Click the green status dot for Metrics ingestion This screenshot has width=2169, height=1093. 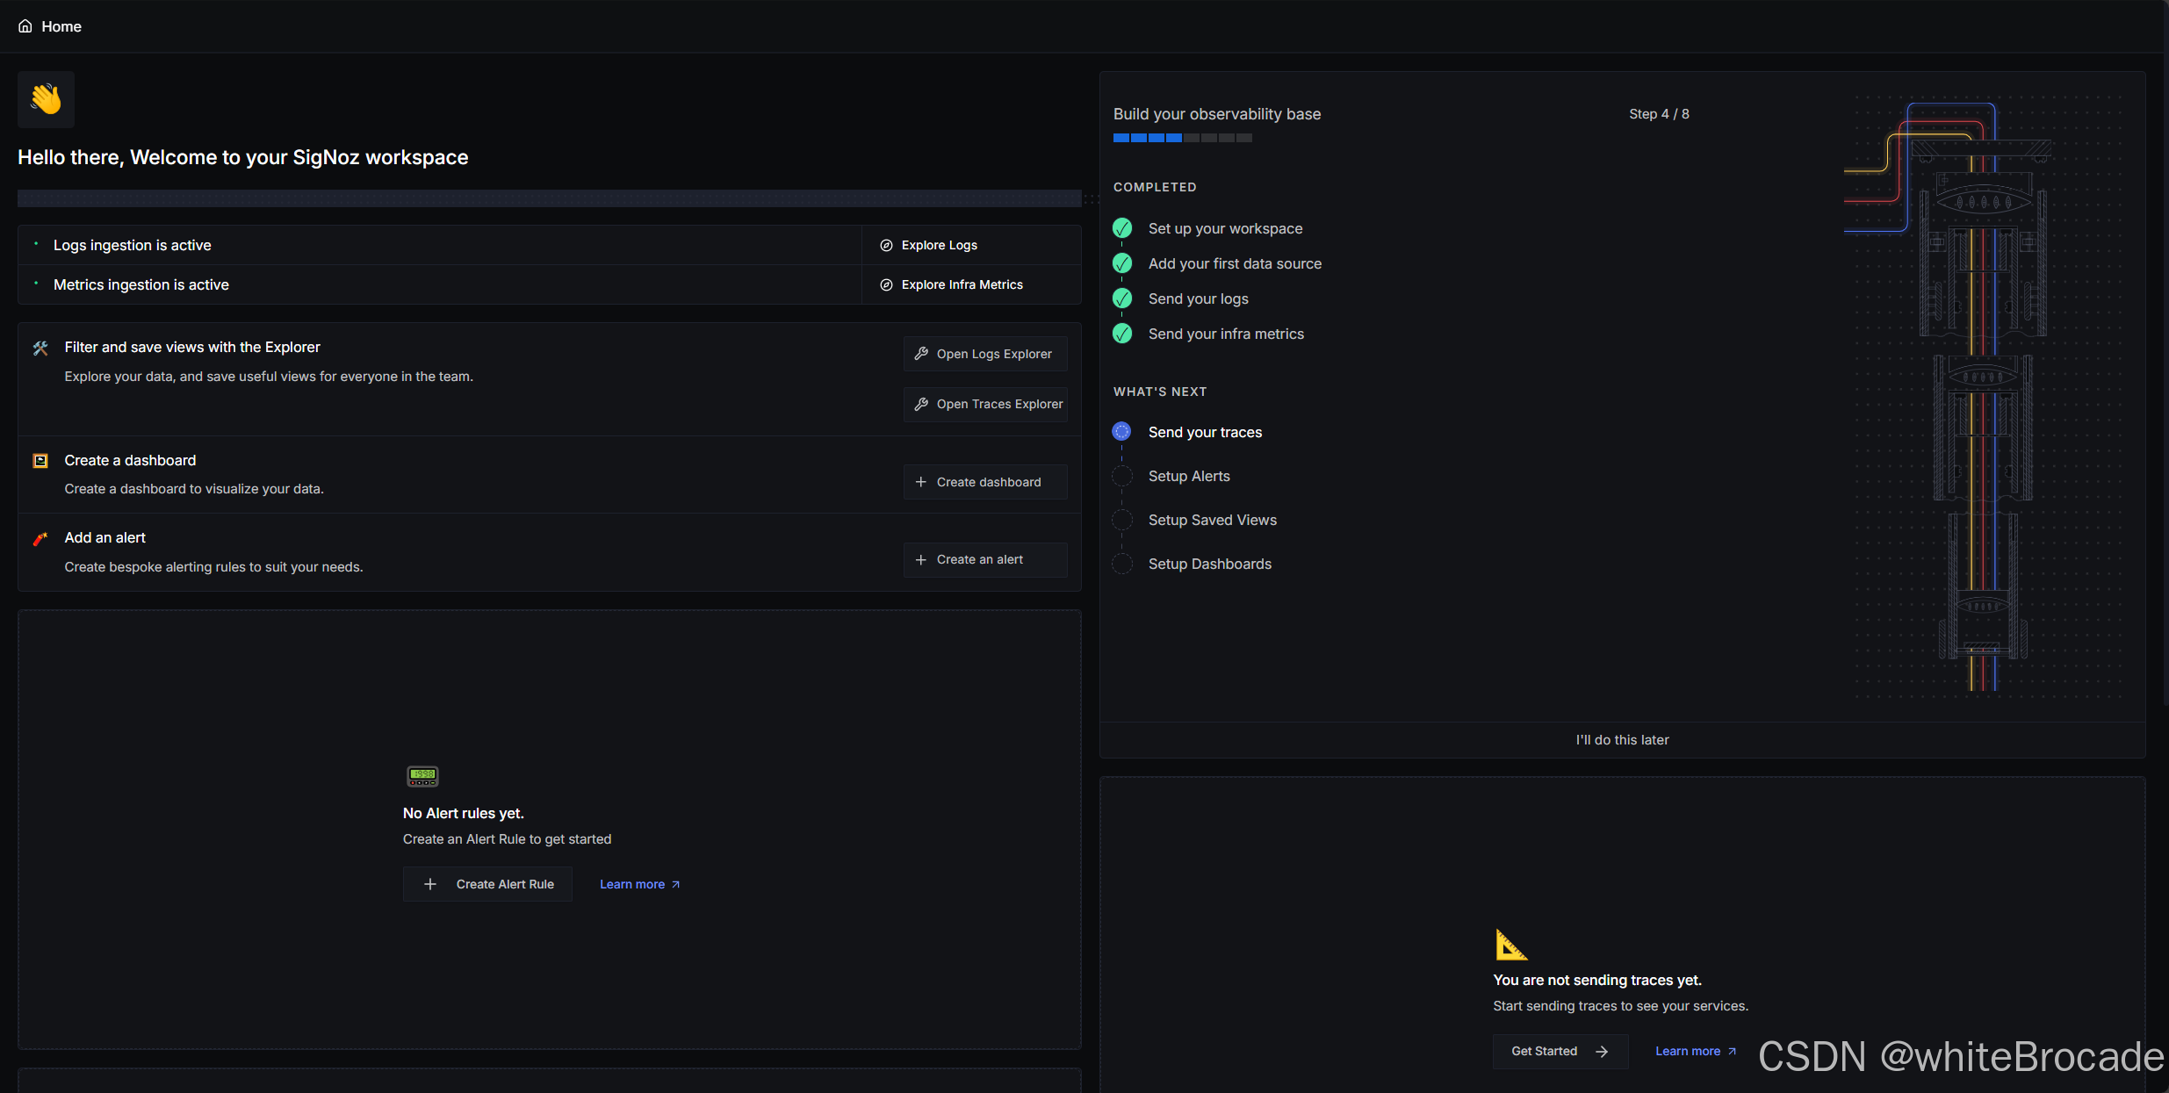coord(36,284)
